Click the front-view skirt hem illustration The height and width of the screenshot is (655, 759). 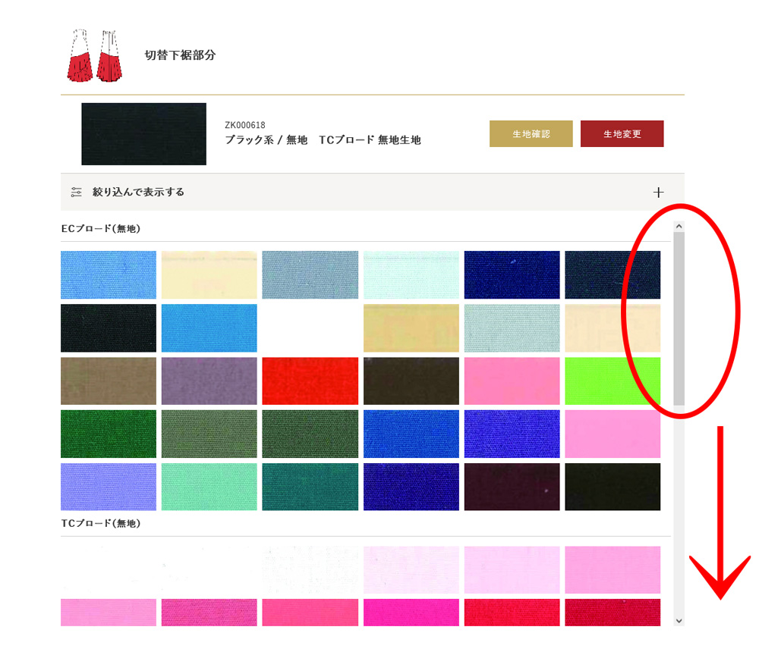tap(80, 55)
